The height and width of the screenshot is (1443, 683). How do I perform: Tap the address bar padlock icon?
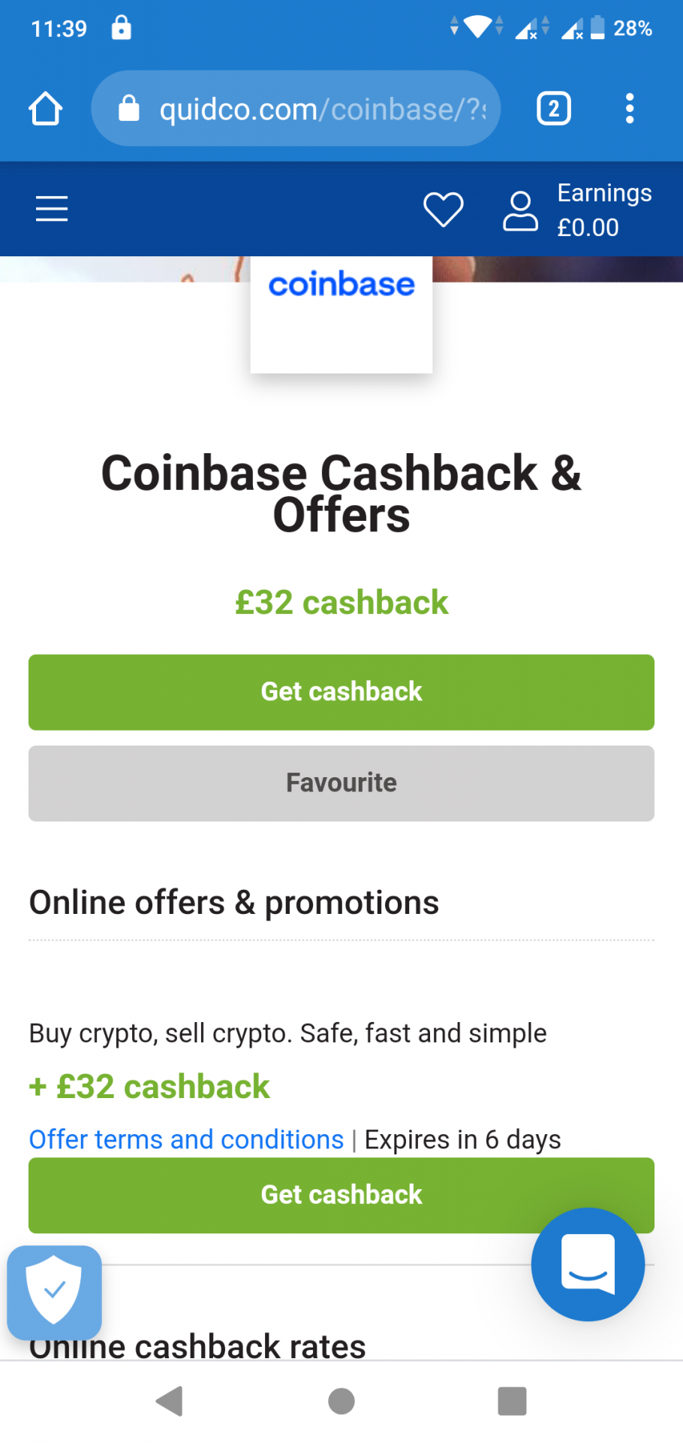[129, 109]
